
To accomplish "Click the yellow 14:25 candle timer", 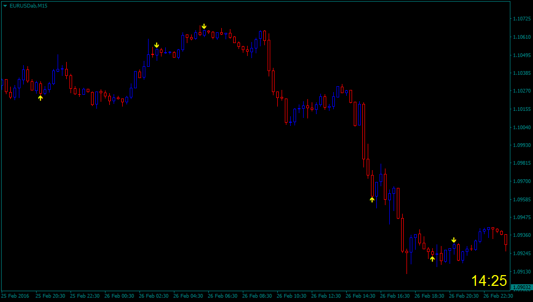I will click(489, 280).
